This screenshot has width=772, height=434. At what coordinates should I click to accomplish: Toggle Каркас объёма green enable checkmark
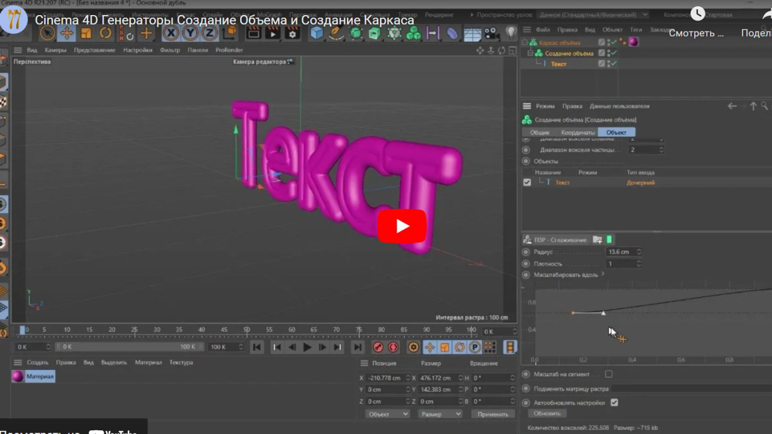[x=613, y=42]
